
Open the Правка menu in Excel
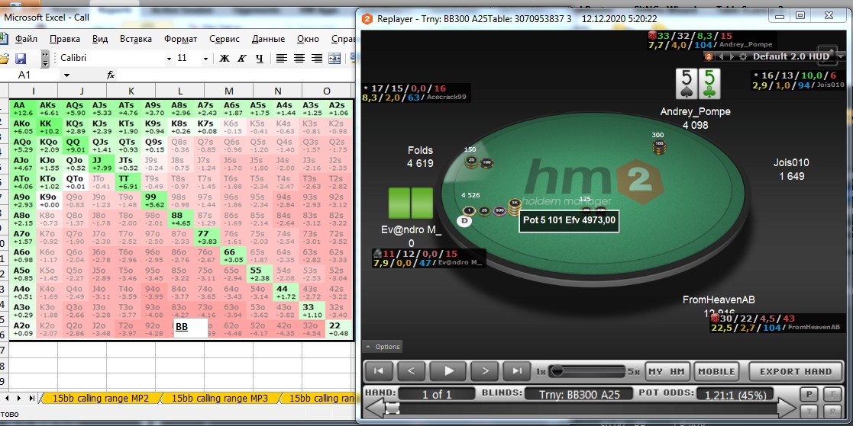pos(65,39)
